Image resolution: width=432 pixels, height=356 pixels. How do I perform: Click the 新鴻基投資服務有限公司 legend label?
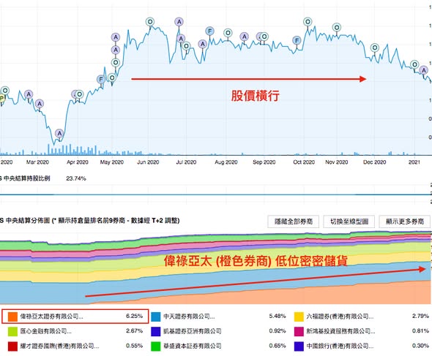click(x=340, y=331)
